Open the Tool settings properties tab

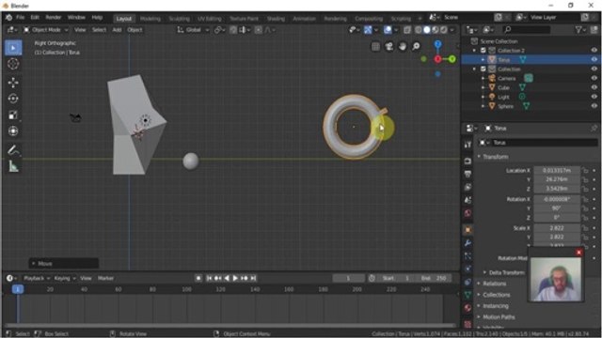tap(467, 145)
